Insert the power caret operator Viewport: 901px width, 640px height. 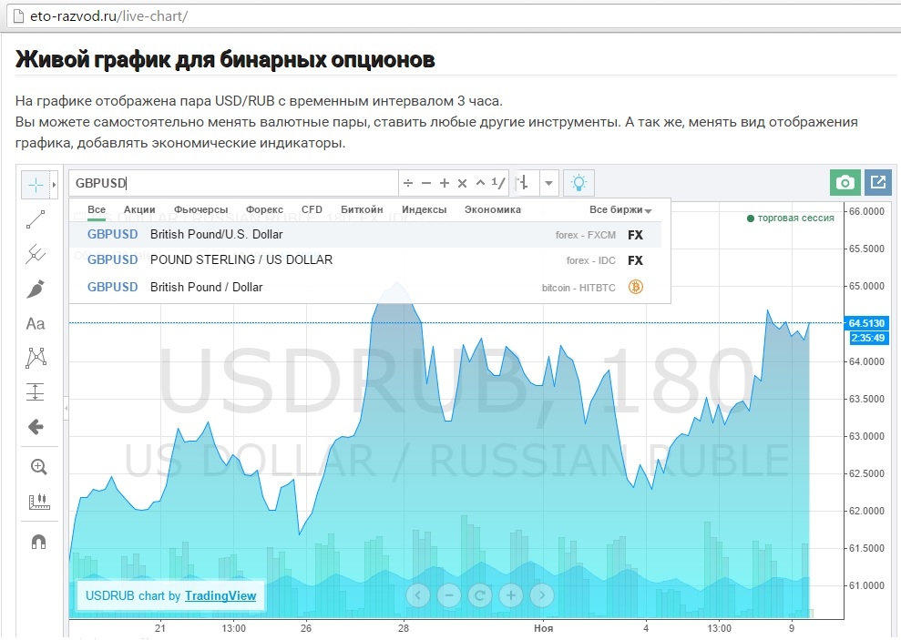tap(480, 183)
